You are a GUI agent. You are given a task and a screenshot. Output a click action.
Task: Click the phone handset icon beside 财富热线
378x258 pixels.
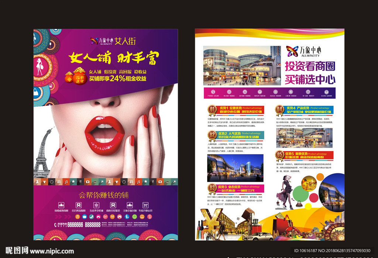pyautogui.click(x=56, y=224)
